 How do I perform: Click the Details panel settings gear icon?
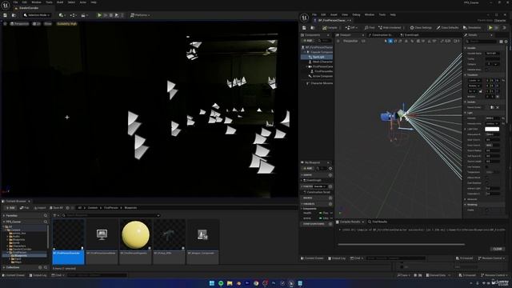click(506, 42)
